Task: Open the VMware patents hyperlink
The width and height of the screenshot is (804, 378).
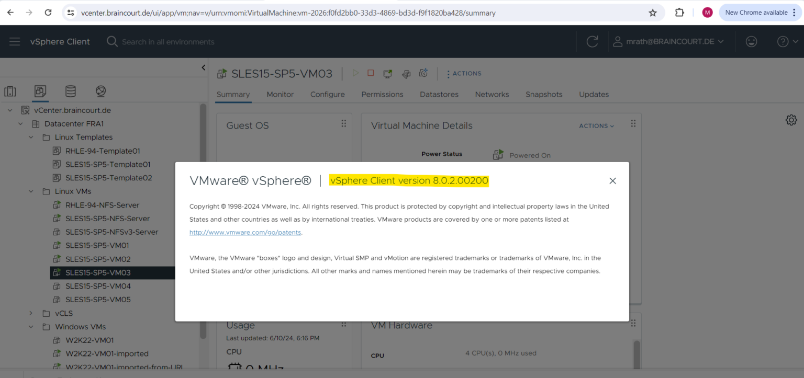Action: [244, 232]
